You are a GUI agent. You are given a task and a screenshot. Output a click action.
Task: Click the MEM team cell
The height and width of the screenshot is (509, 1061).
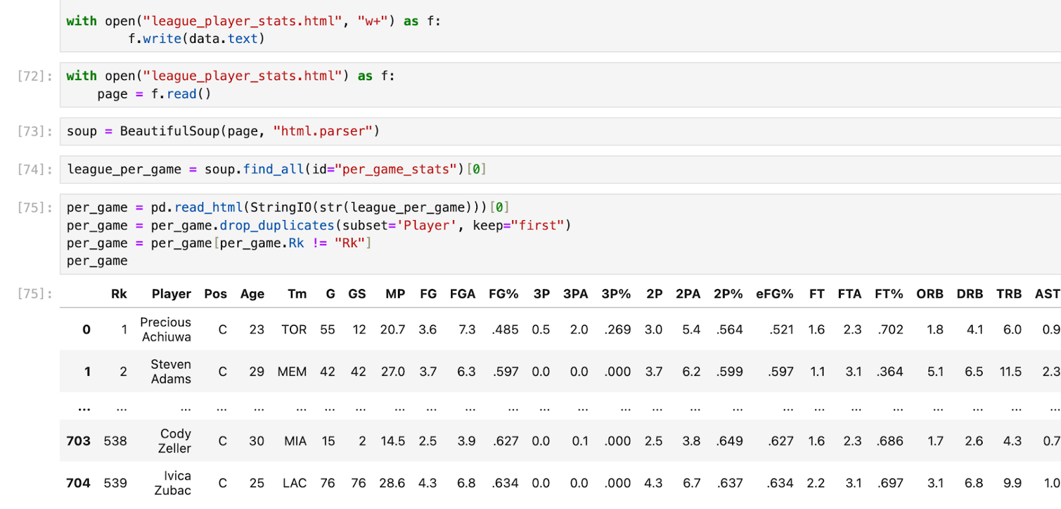pyautogui.click(x=292, y=372)
